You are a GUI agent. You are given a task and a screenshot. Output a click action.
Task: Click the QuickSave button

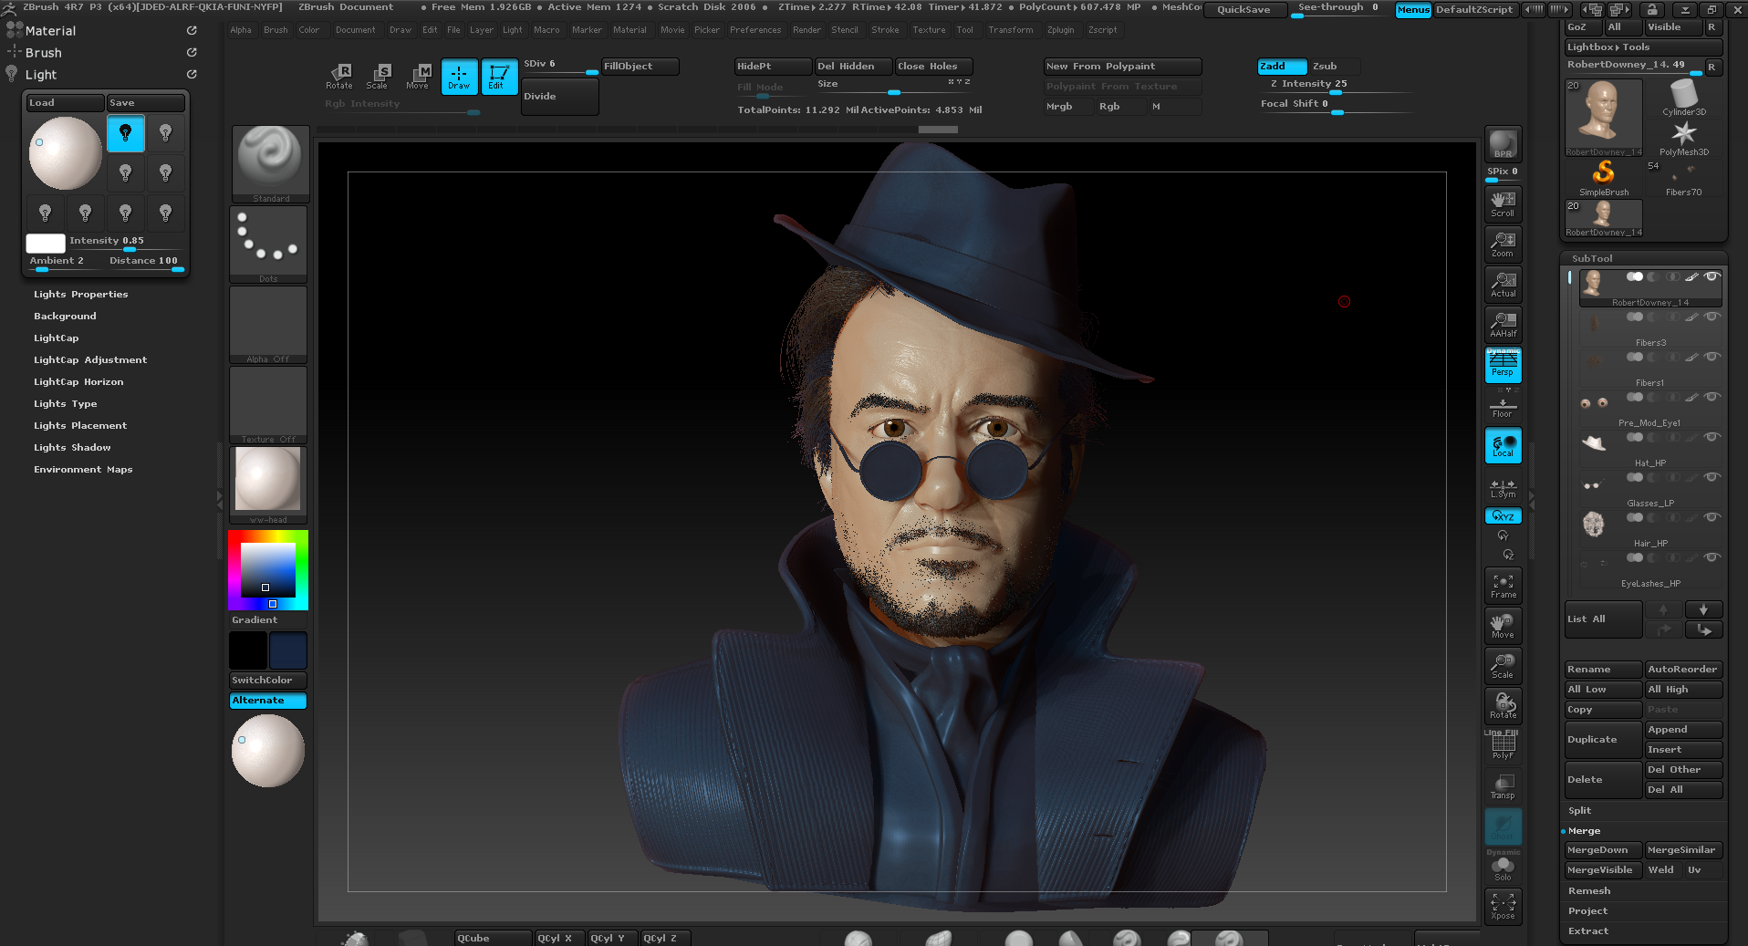[x=1243, y=10]
